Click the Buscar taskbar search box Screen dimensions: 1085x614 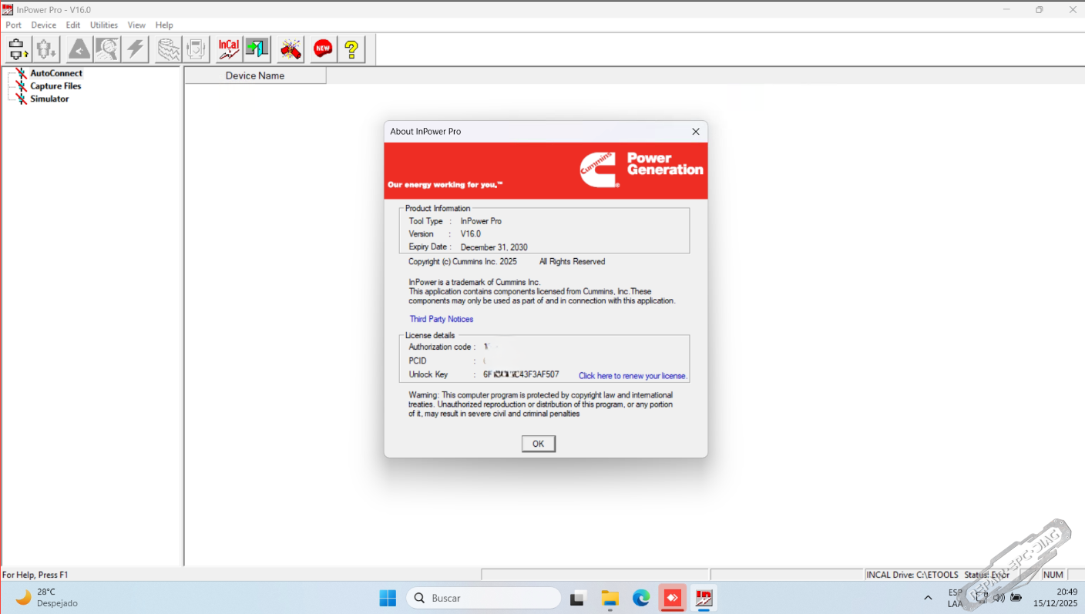pyautogui.click(x=484, y=598)
